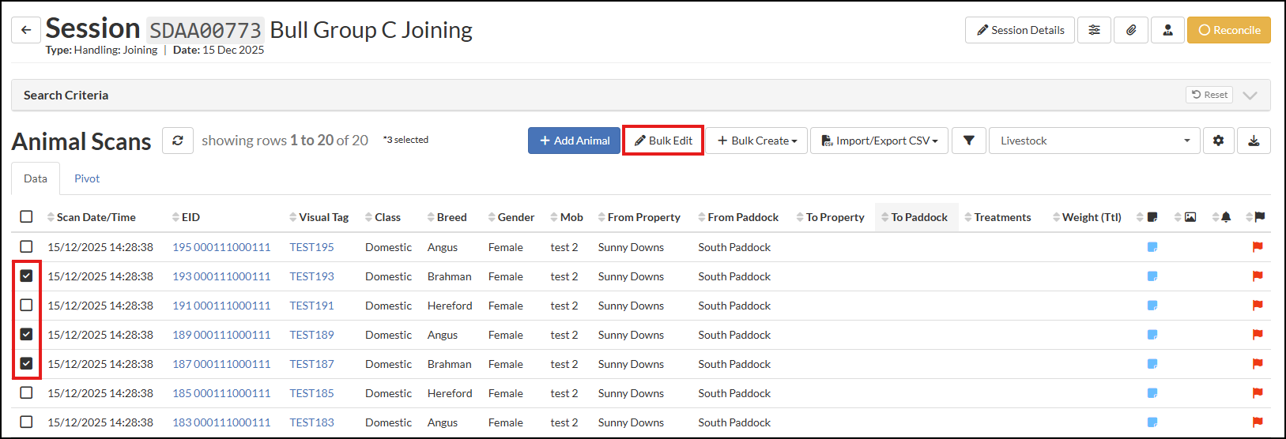Refresh the Animal Scans list
Image resolution: width=1286 pixels, height=439 pixels.
tap(178, 141)
